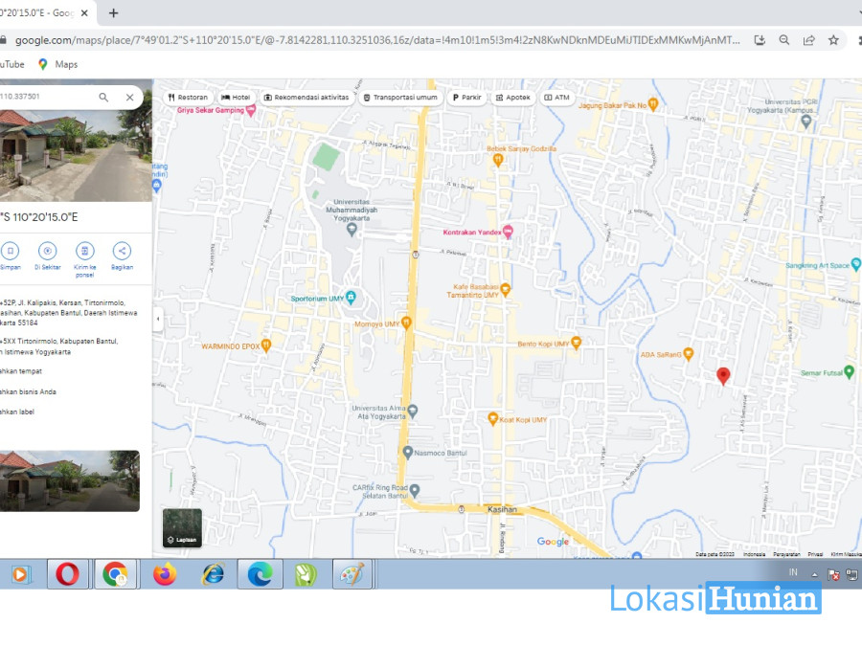Open Opera from the taskbar
Viewport: 862px width, 646px height.
67,574
